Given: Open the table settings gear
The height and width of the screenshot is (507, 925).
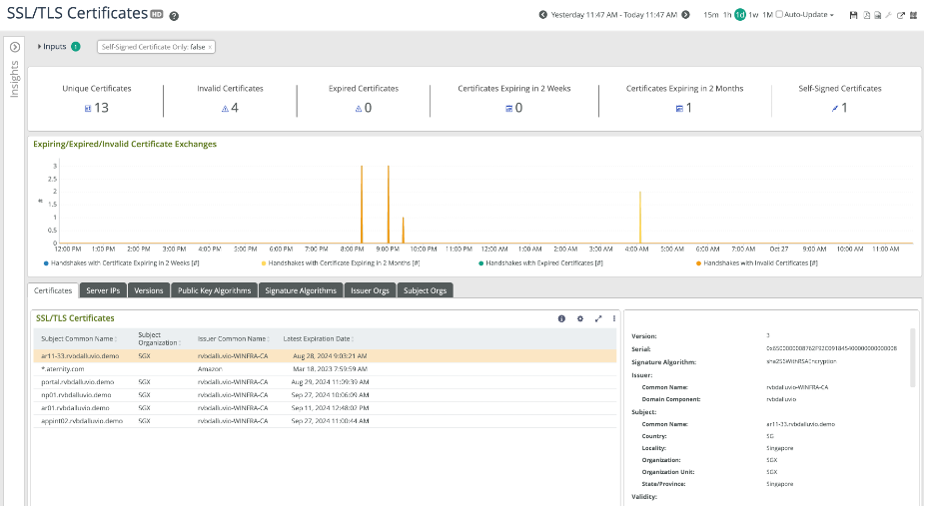Looking at the screenshot, I should click(580, 318).
